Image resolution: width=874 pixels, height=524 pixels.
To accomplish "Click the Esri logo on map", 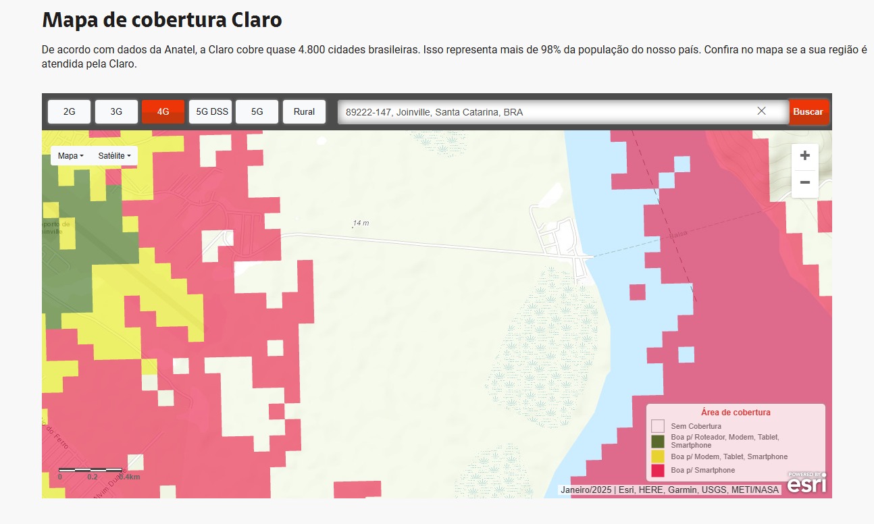I will [x=806, y=482].
